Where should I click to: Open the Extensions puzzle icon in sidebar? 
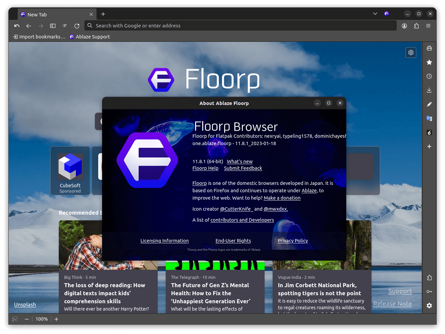[429, 277]
